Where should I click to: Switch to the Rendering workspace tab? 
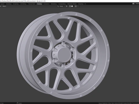[54, 4]
